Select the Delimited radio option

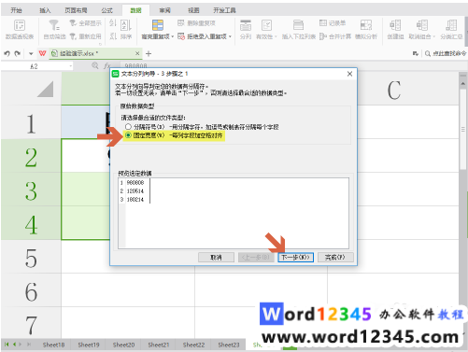[128, 127]
